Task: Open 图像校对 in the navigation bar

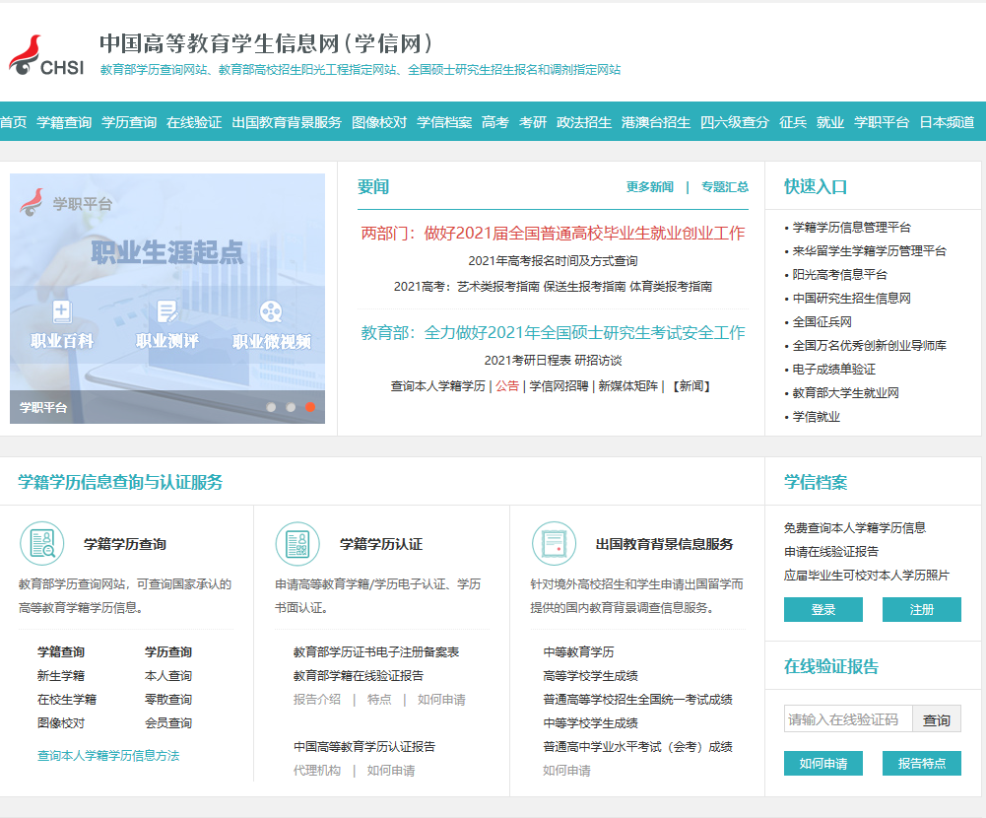Action: (x=379, y=122)
